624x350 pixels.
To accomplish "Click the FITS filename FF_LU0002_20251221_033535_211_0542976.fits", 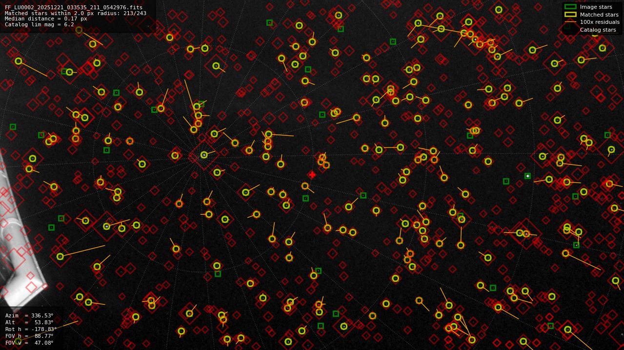I will click(74, 8).
